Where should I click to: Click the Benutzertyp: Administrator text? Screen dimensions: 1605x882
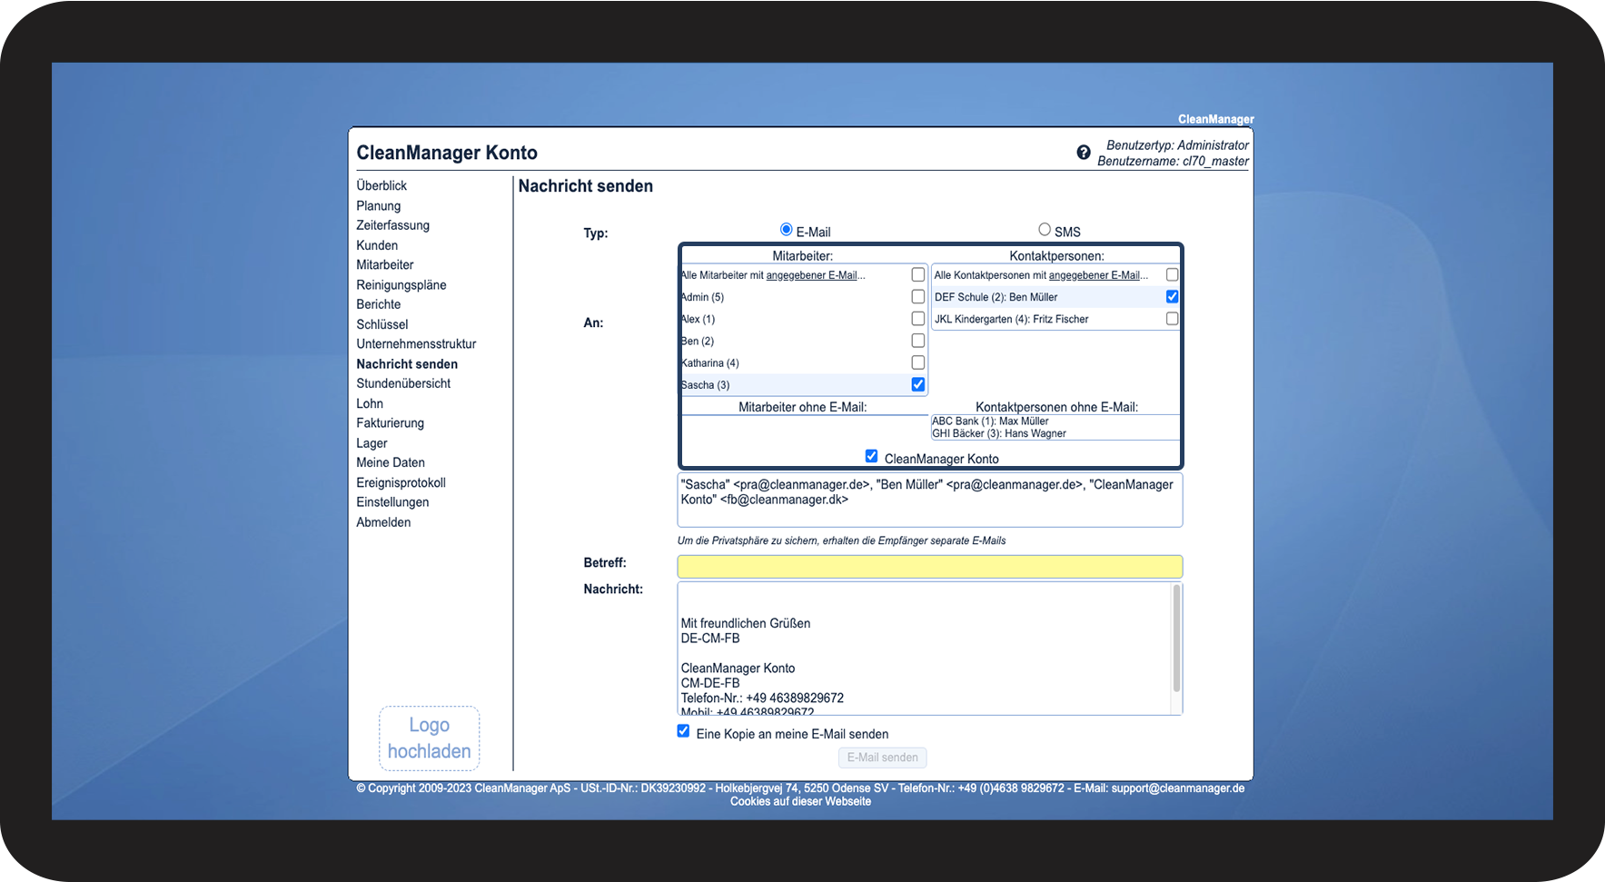pyautogui.click(x=1177, y=145)
